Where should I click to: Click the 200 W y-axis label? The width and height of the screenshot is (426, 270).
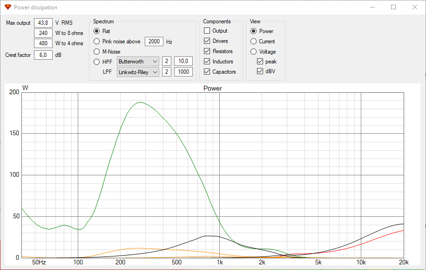[14, 92]
